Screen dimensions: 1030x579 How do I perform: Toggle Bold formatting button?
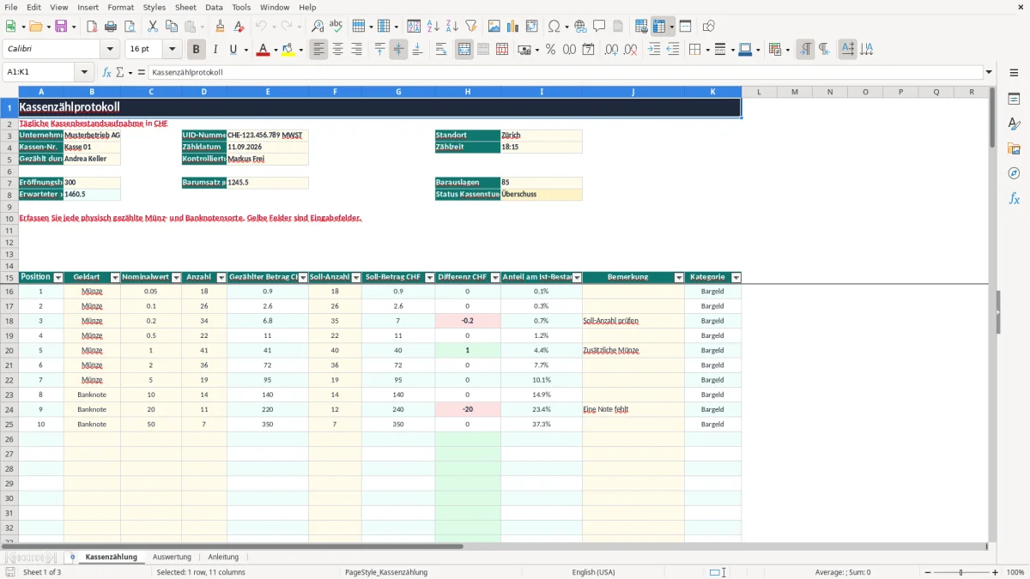196,50
